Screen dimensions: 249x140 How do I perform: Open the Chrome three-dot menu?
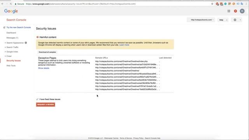[246, 4]
